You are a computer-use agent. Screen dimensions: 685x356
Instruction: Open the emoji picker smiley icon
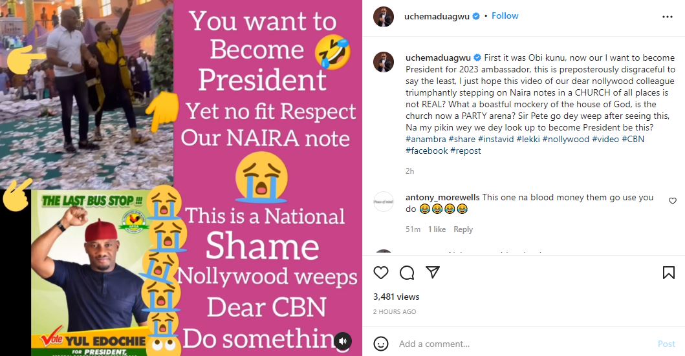(382, 343)
